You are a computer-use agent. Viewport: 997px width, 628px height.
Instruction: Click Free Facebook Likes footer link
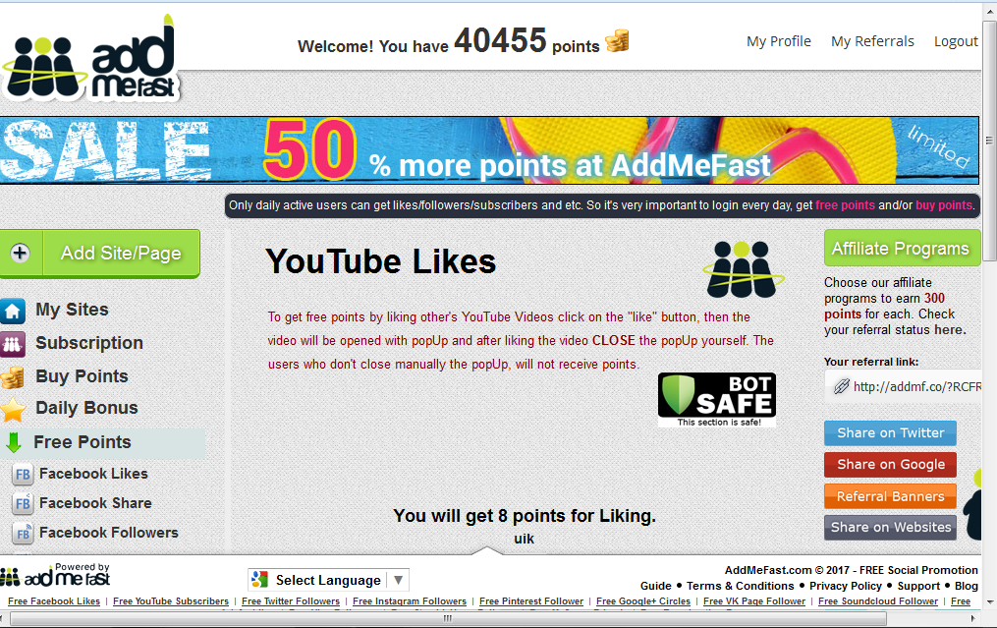[54, 600]
